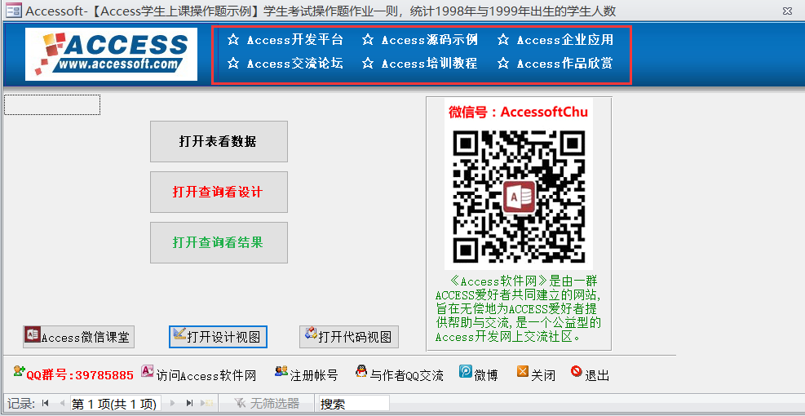Click 微信号：AccessoftChu text
The width and height of the screenshot is (805, 416).
tap(519, 112)
